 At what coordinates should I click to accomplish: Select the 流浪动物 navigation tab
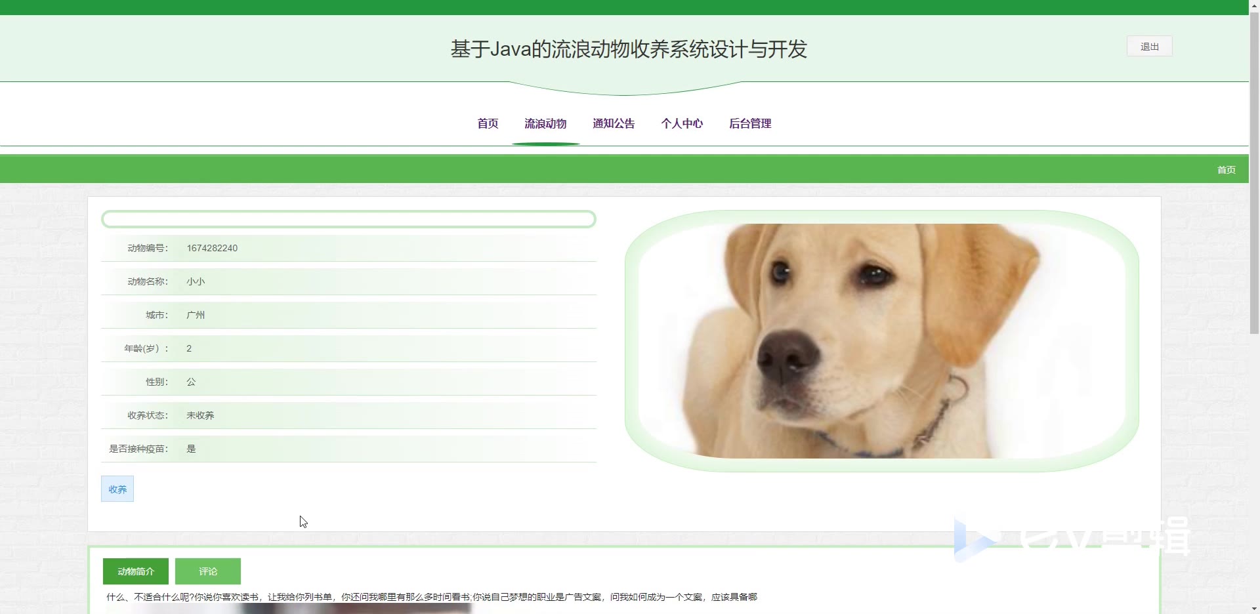coord(545,123)
